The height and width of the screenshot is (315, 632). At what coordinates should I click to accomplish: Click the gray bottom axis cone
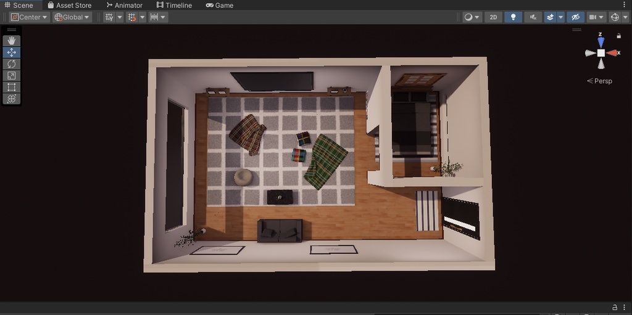coord(601,63)
